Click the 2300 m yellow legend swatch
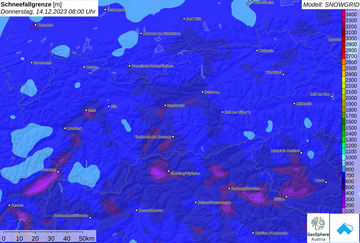360x243 pixels. 343,80
